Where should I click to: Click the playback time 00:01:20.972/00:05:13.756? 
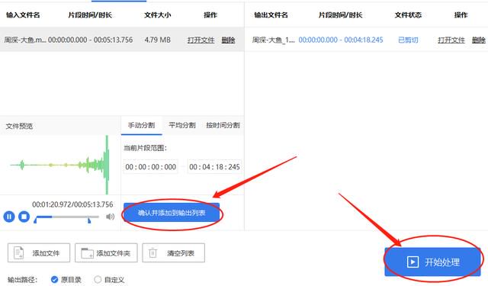click(72, 204)
